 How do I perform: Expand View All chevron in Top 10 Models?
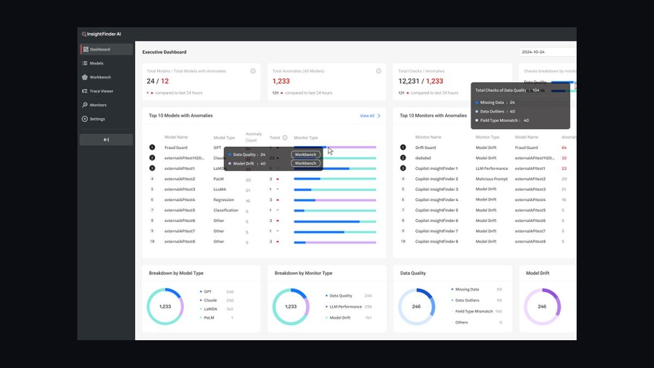point(379,116)
